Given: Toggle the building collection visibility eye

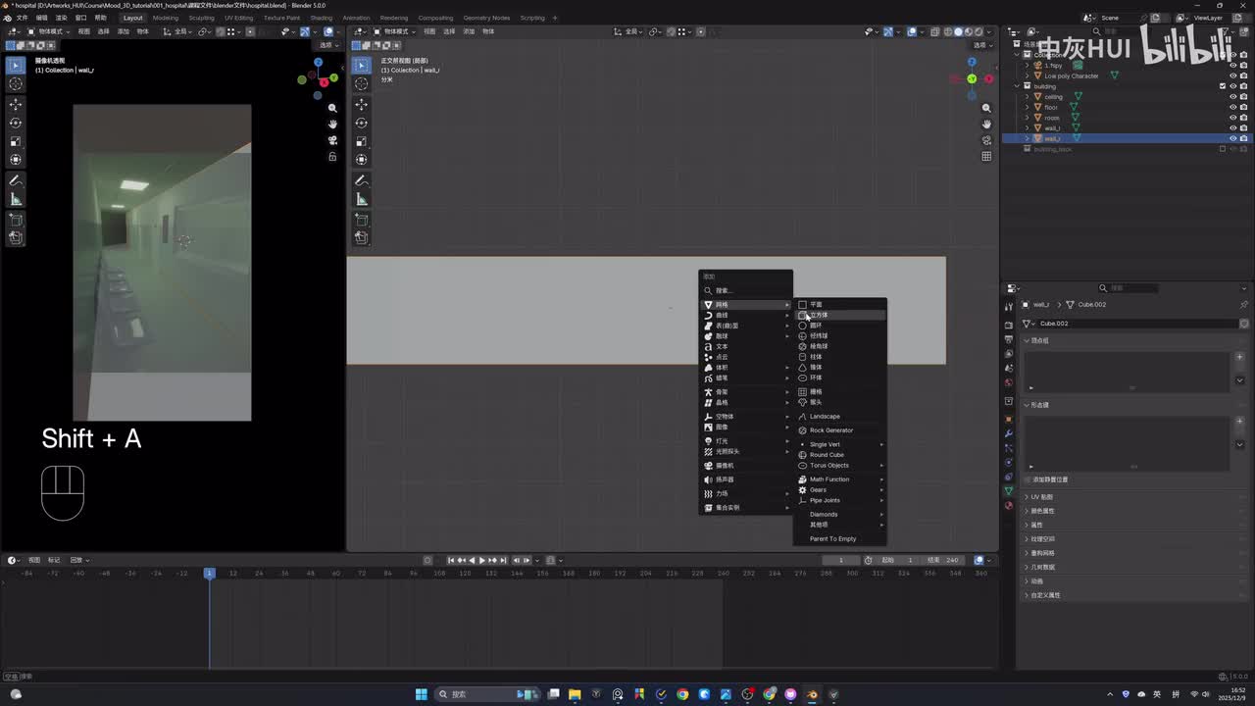Looking at the screenshot, I should coord(1232,86).
